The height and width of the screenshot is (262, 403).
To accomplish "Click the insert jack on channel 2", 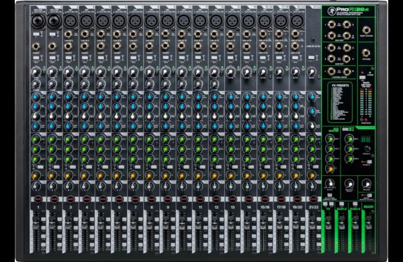I will tap(52, 46).
